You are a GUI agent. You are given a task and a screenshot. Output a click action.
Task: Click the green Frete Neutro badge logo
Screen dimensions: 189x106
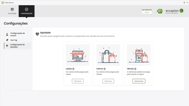pyautogui.click(x=160, y=11)
